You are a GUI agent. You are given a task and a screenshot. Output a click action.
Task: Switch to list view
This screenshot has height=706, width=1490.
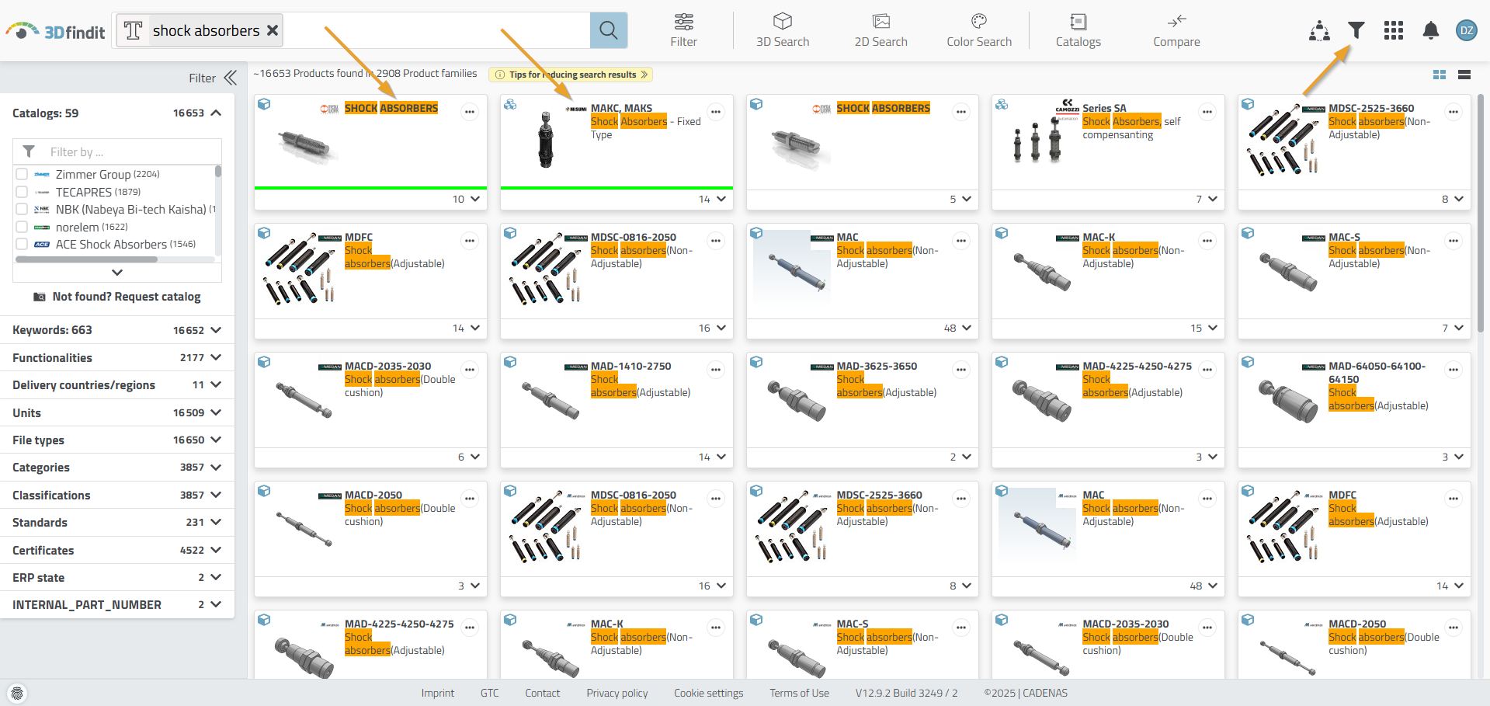point(1464,75)
